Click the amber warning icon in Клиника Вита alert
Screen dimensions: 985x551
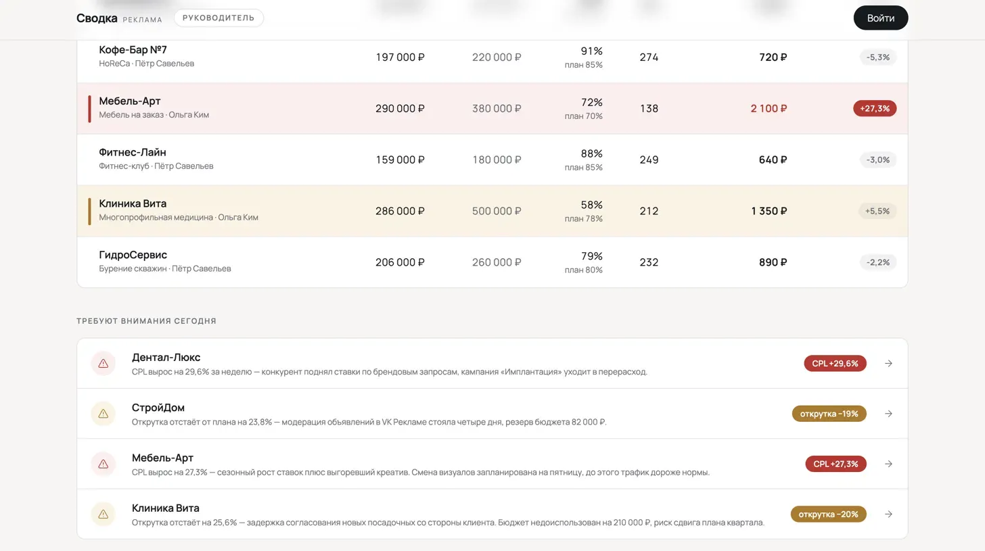point(104,514)
